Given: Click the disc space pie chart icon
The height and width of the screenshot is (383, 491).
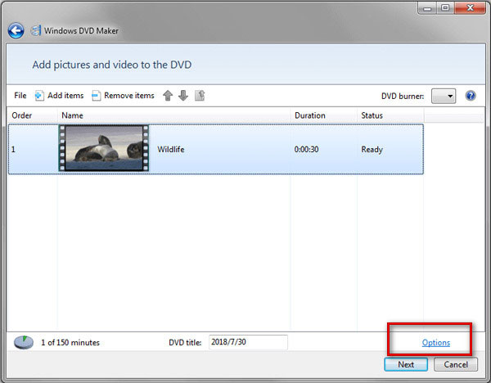Looking at the screenshot, I should (x=24, y=342).
